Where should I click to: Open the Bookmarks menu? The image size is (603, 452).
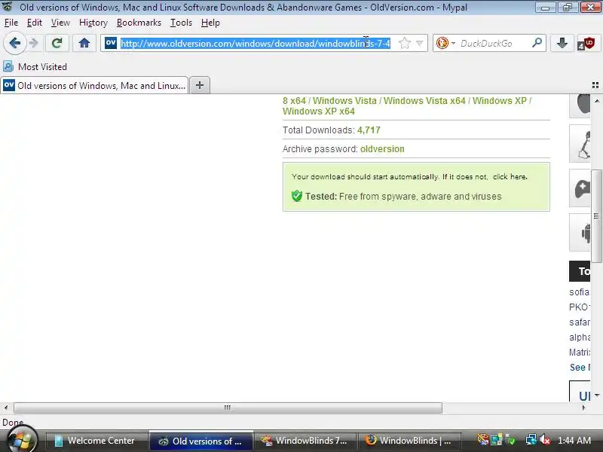[139, 23]
